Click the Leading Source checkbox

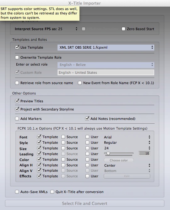(63, 154)
